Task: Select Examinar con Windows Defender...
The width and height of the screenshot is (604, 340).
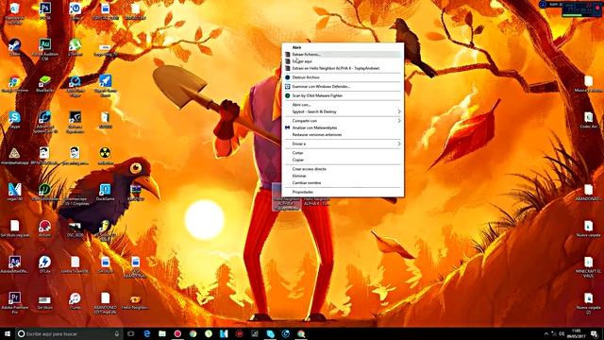Action: pos(343,86)
